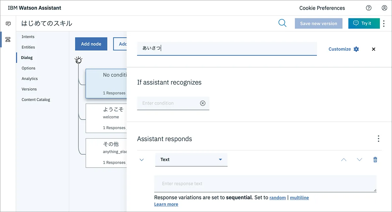Open the Entities page
Image resolution: width=392 pixels, height=212 pixels.
click(28, 47)
